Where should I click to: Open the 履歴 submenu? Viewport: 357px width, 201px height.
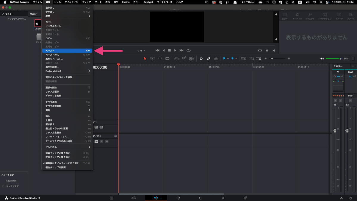tap(68, 16)
